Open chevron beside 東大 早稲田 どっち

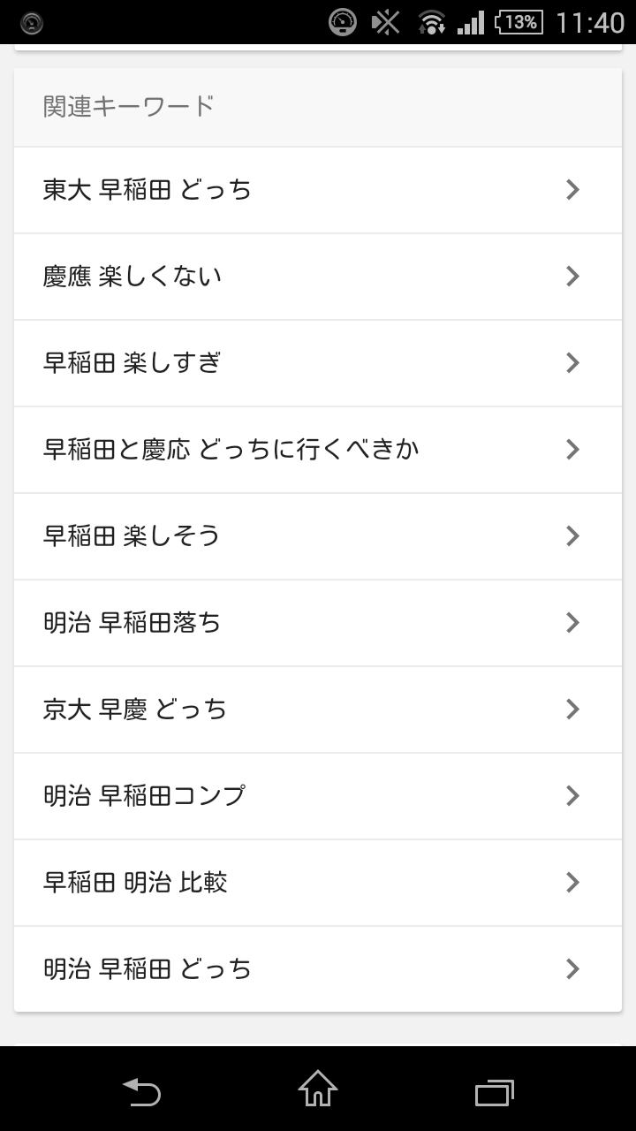[572, 190]
